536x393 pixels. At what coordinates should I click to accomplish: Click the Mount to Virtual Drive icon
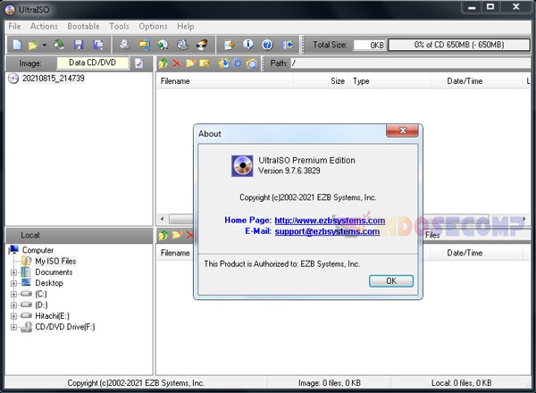coord(182,45)
